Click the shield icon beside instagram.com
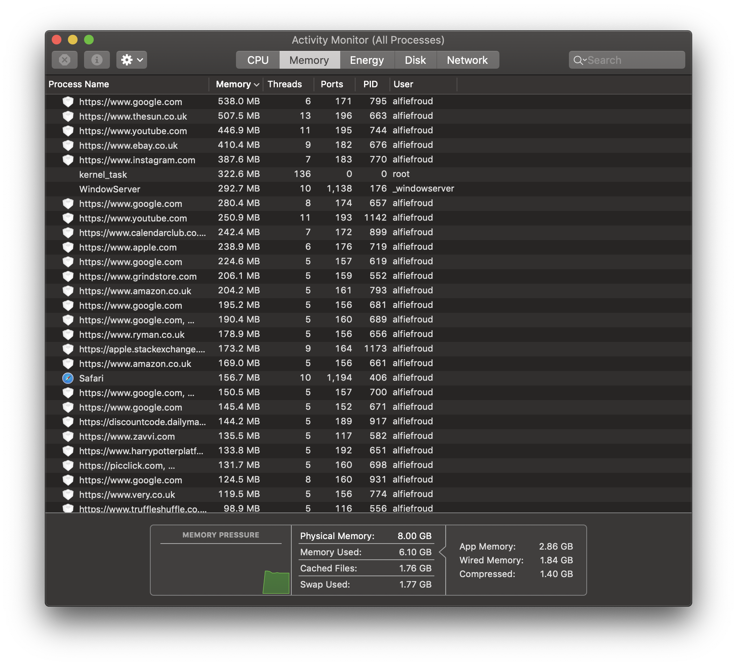This screenshot has height=666, width=737. point(68,160)
